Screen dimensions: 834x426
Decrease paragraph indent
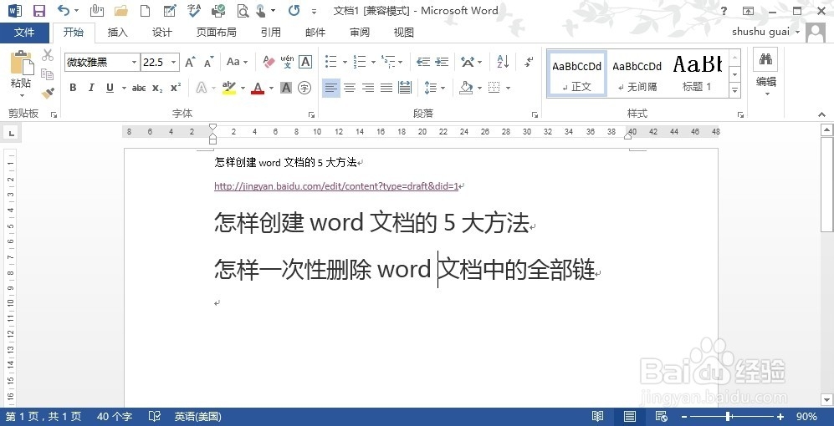pyautogui.click(x=423, y=62)
